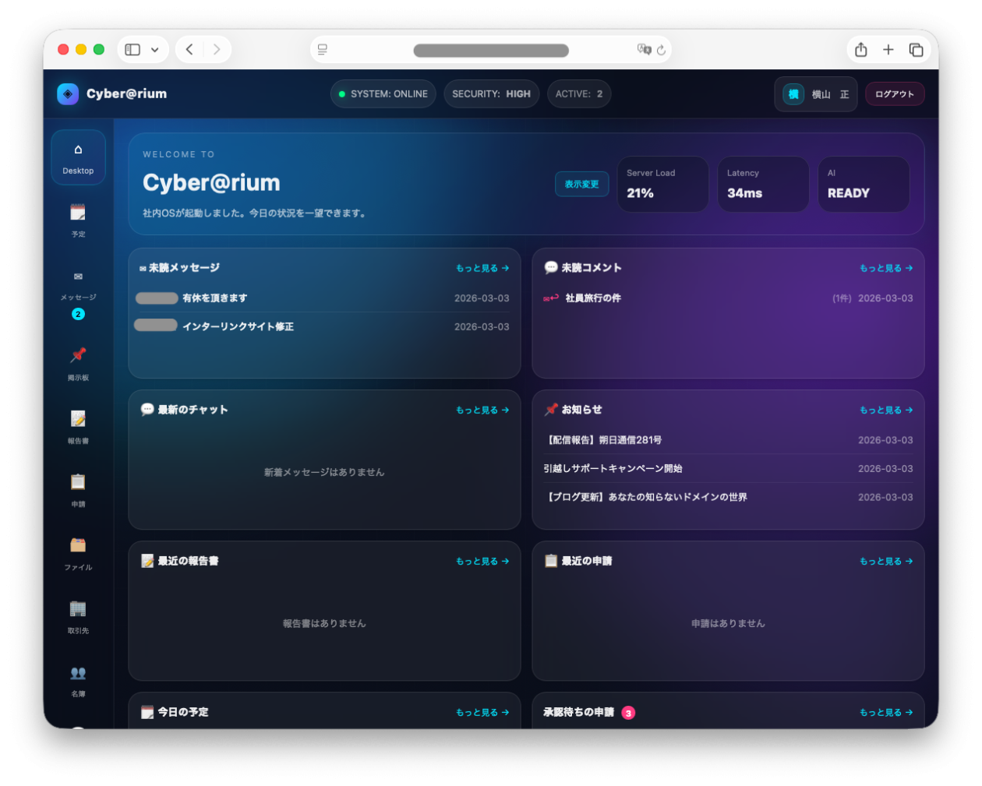Click the ログアウト button
The width and height of the screenshot is (982, 786).
(x=894, y=94)
